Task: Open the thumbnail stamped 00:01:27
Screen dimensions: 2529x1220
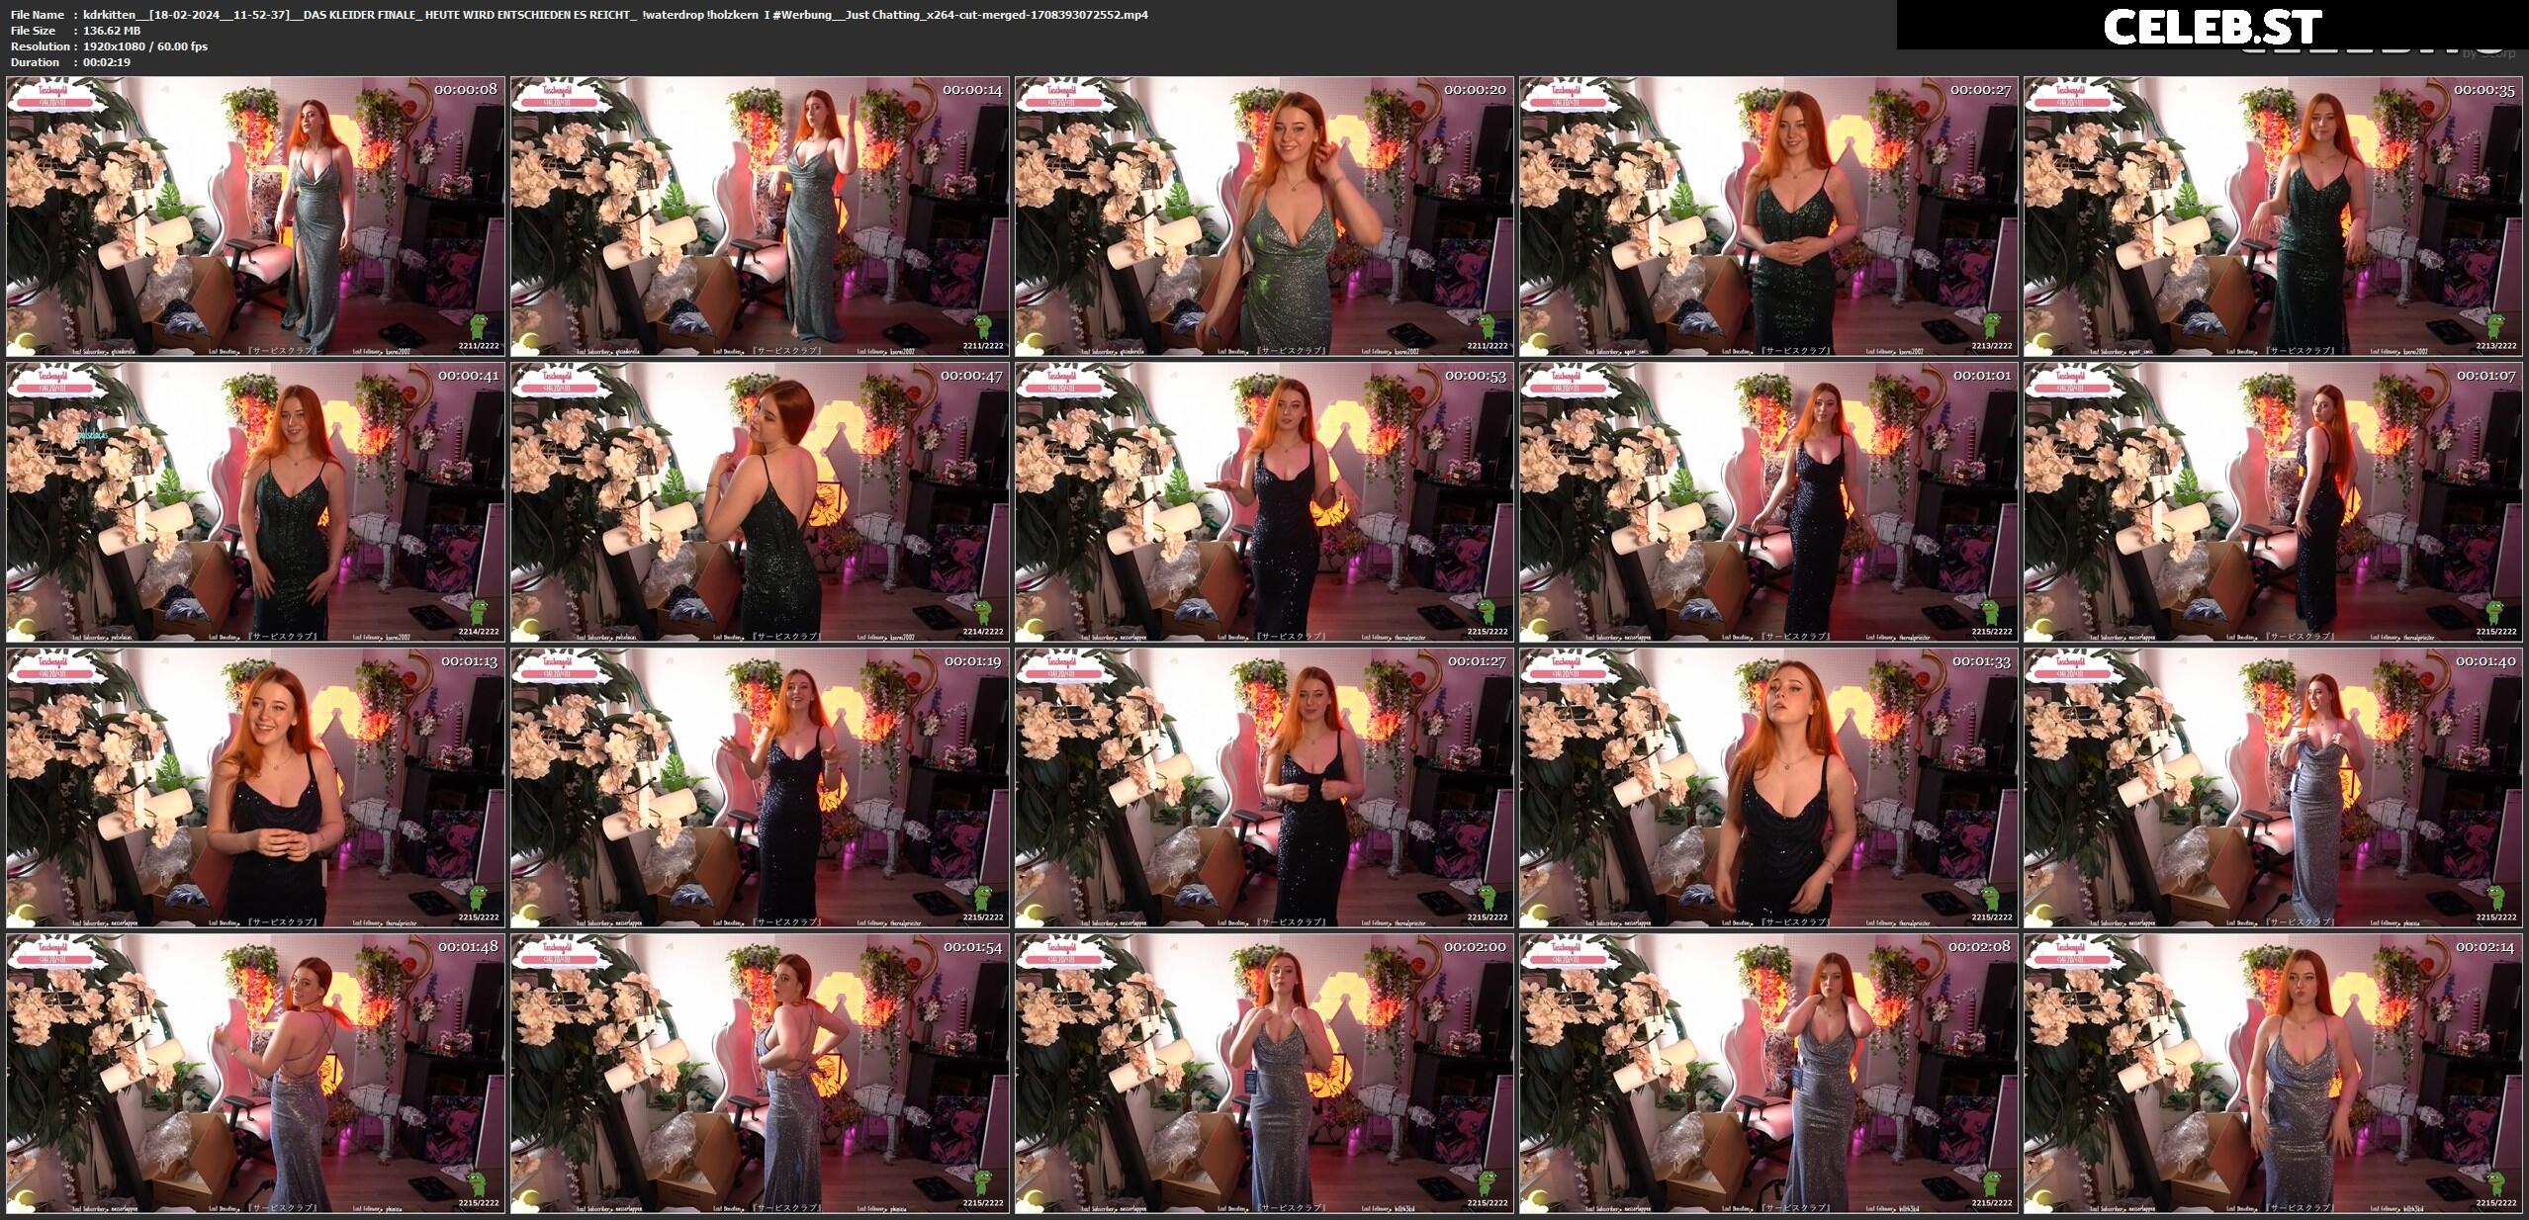Action: point(1264,788)
